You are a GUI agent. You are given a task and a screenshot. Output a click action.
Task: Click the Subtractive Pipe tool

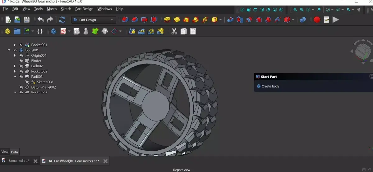point(268,20)
